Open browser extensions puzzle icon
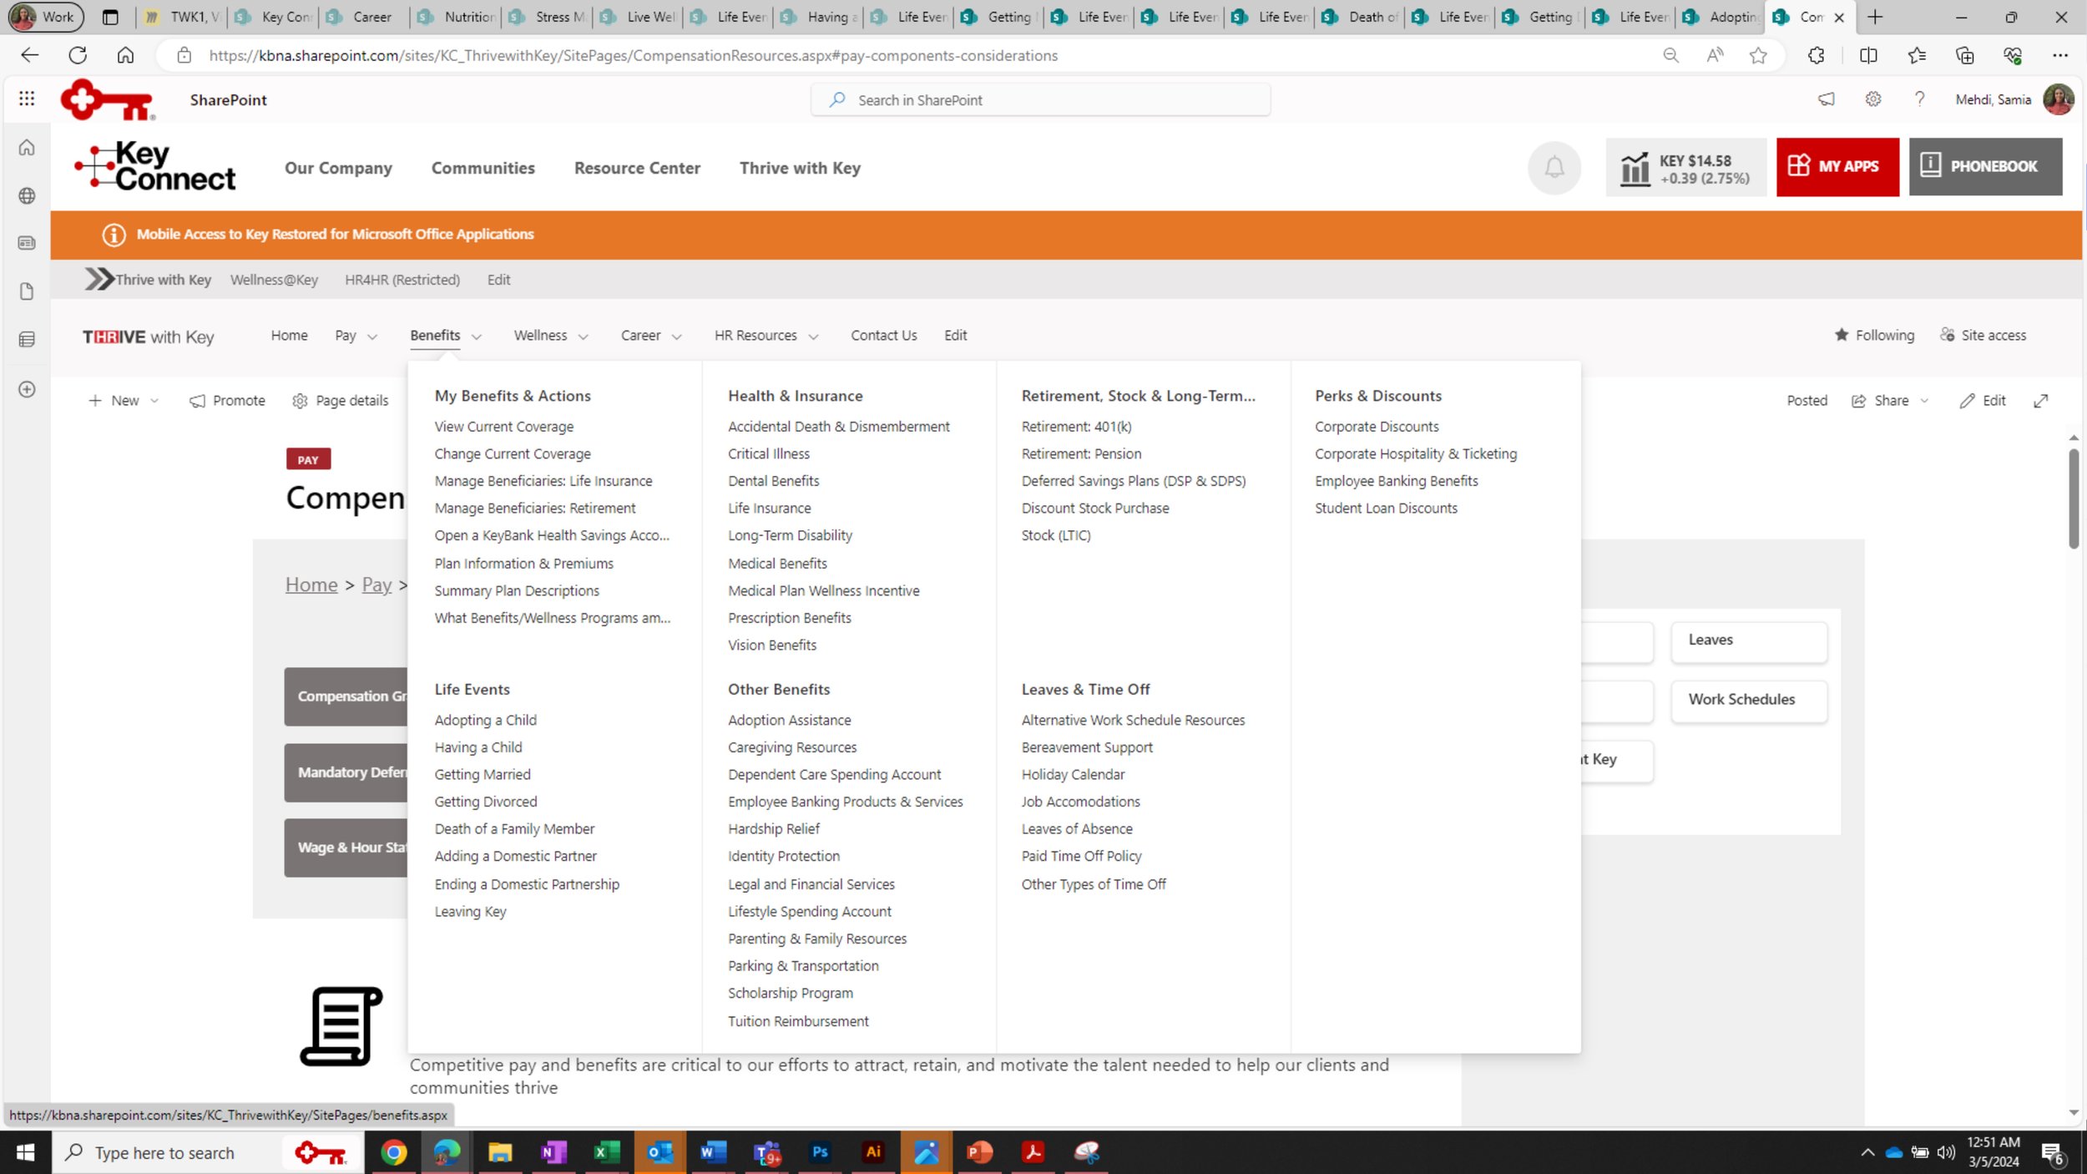Viewport: 2087px width, 1174px height. pyautogui.click(x=1816, y=55)
